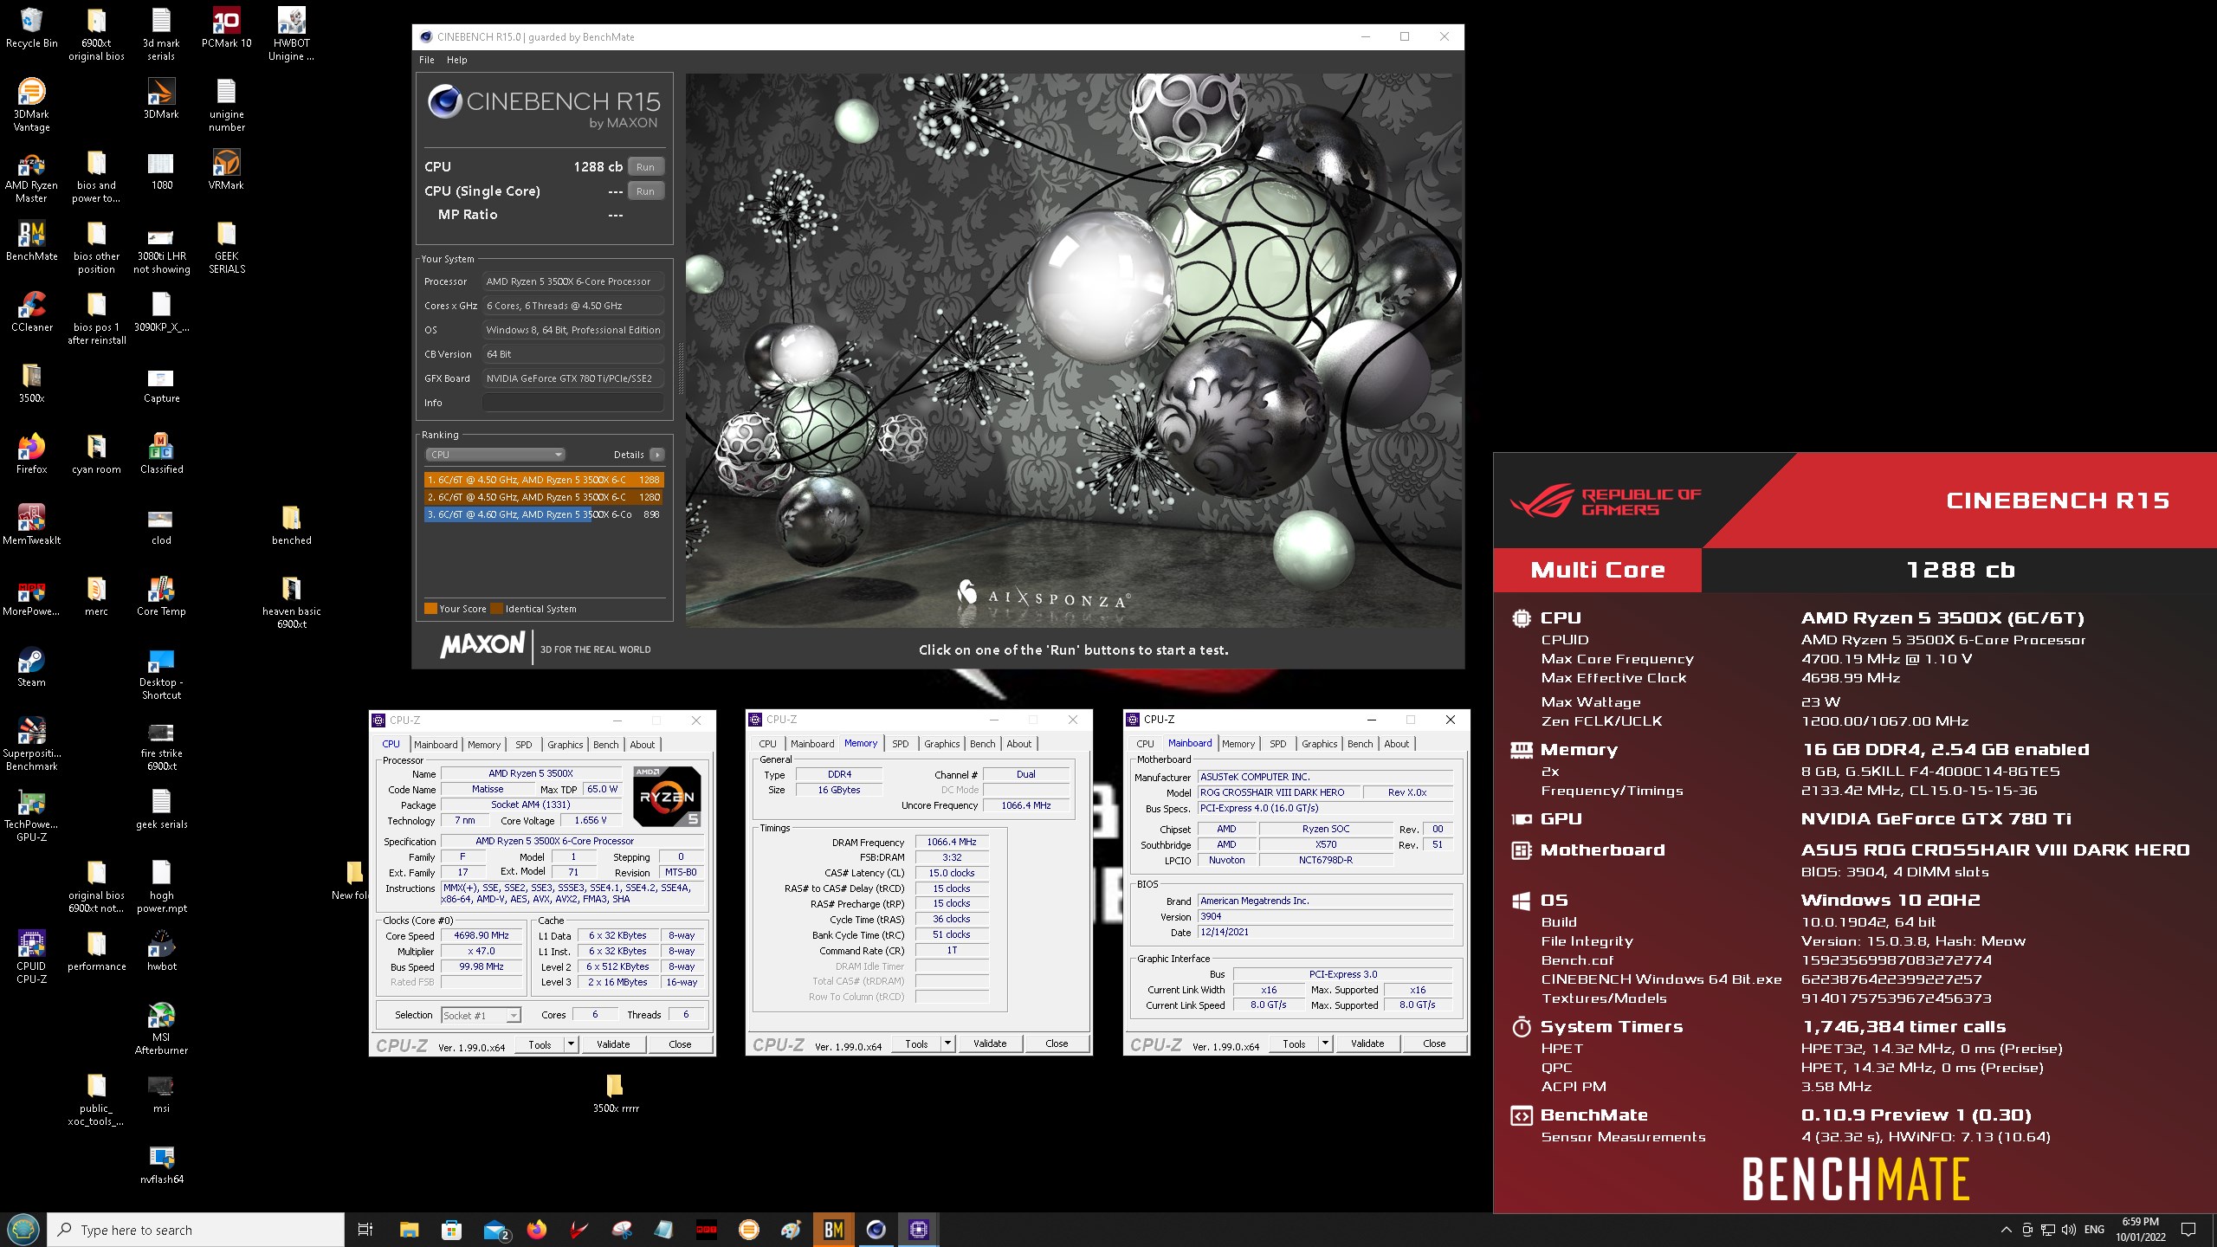The image size is (2217, 1247).
Task: Open the Mail app on the taskbar
Action: click(495, 1230)
